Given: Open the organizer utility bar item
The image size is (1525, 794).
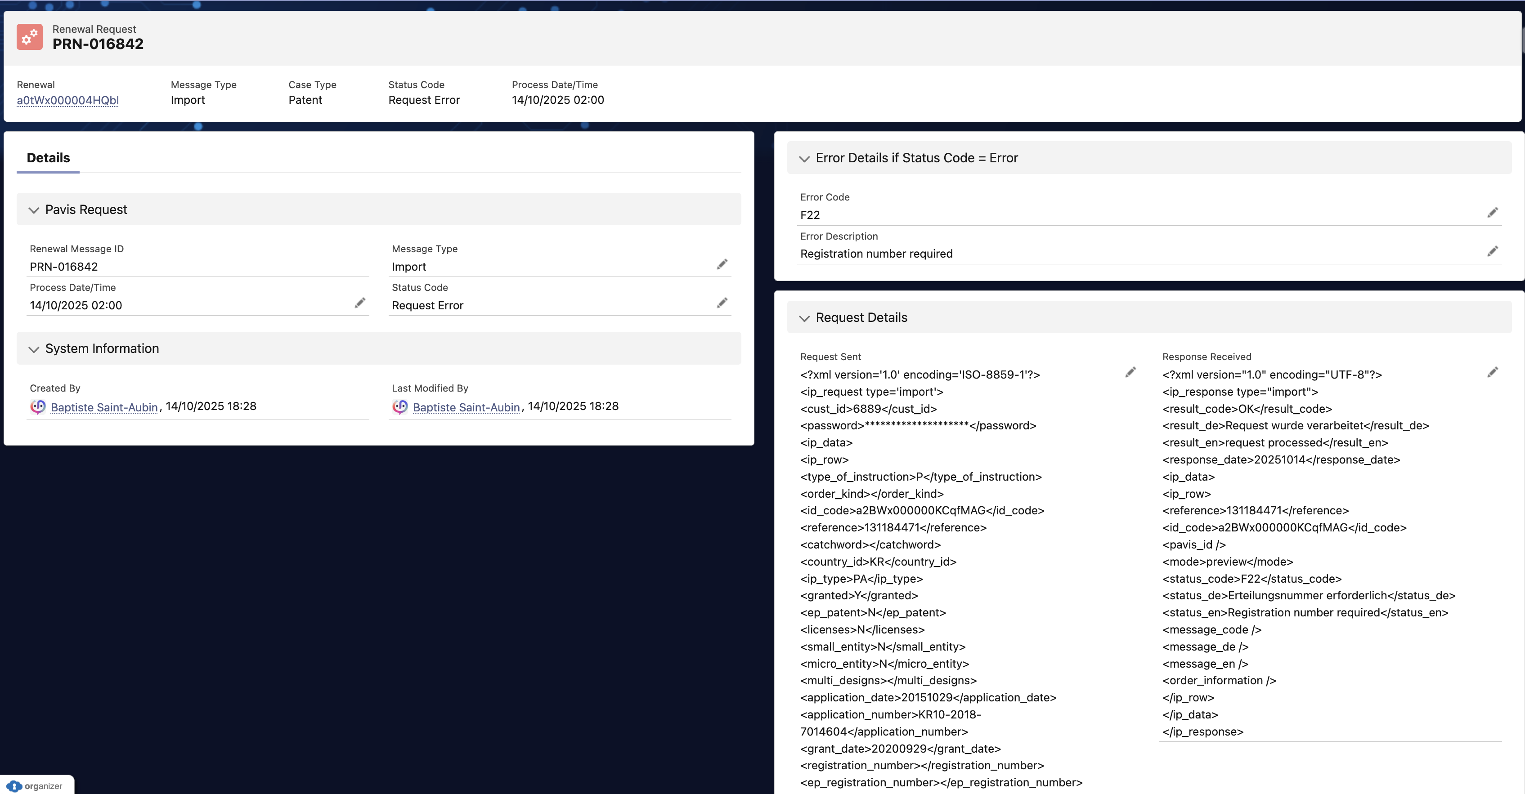Looking at the screenshot, I should [x=37, y=786].
